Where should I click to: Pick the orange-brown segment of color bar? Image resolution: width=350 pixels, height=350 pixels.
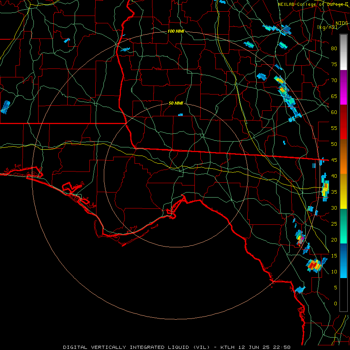point(343,157)
